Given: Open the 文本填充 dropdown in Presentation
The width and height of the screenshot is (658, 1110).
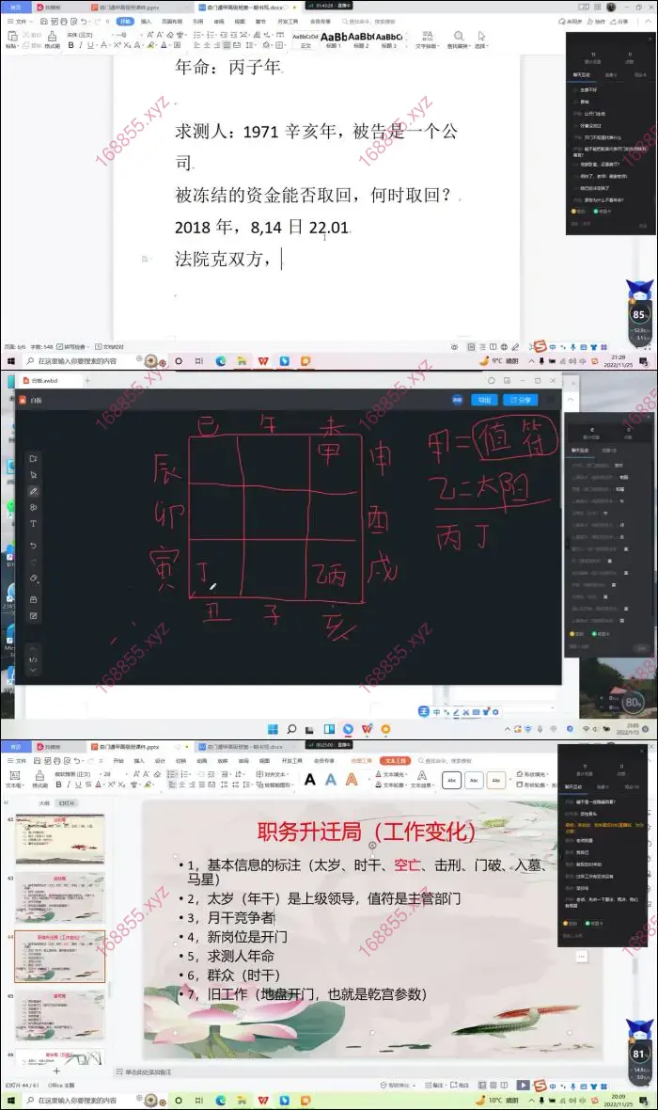Looking at the screenshot, I should coord(393,774).
